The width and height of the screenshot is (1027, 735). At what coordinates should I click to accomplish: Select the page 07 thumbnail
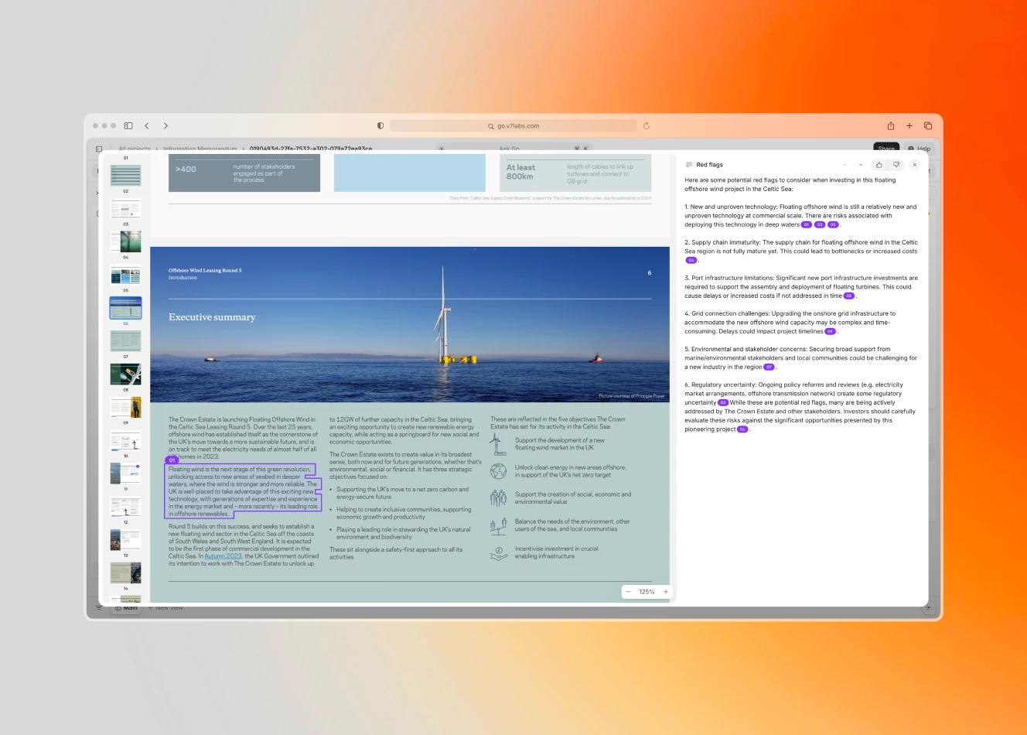[125, 341]
